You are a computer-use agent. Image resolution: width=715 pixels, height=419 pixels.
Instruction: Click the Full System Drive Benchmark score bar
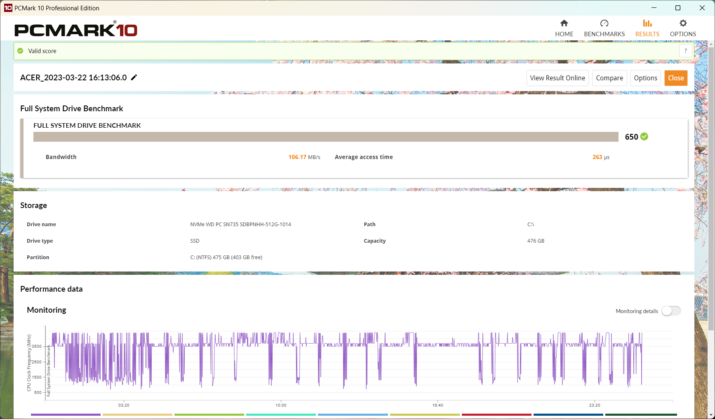coord(326,137)
